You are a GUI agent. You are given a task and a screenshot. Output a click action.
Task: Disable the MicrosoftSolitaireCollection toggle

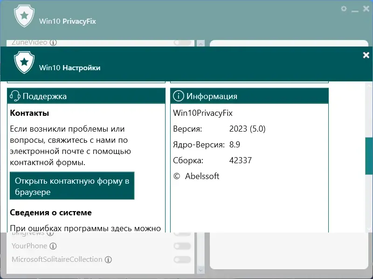[182, 259]
